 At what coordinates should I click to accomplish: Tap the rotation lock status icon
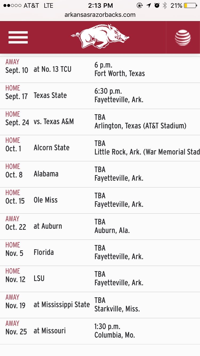click(x=139, y=6)
